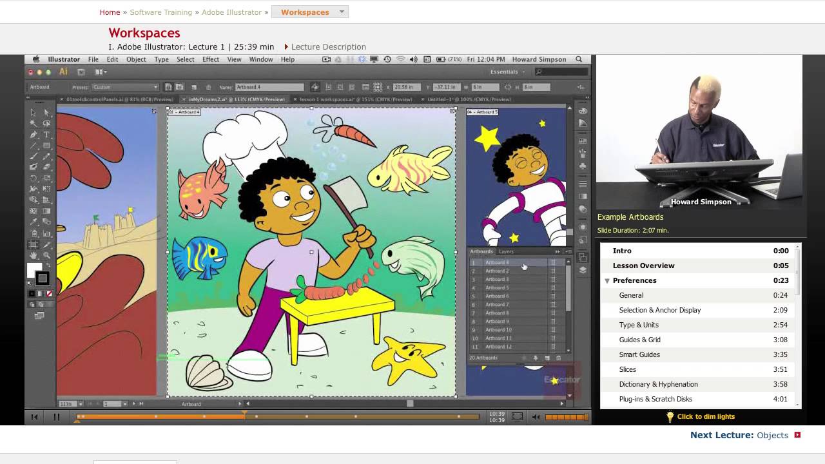
Task: Select the Rotate tool
Action: pyautogui.click(x=34, y=178)
